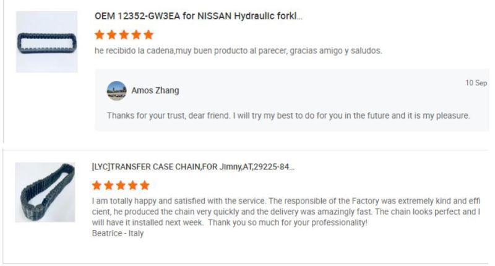The width and height of the screenshot is (495, 266).
Task: Click the 10 Sep reply date
Action: click(x=476, y=83)
